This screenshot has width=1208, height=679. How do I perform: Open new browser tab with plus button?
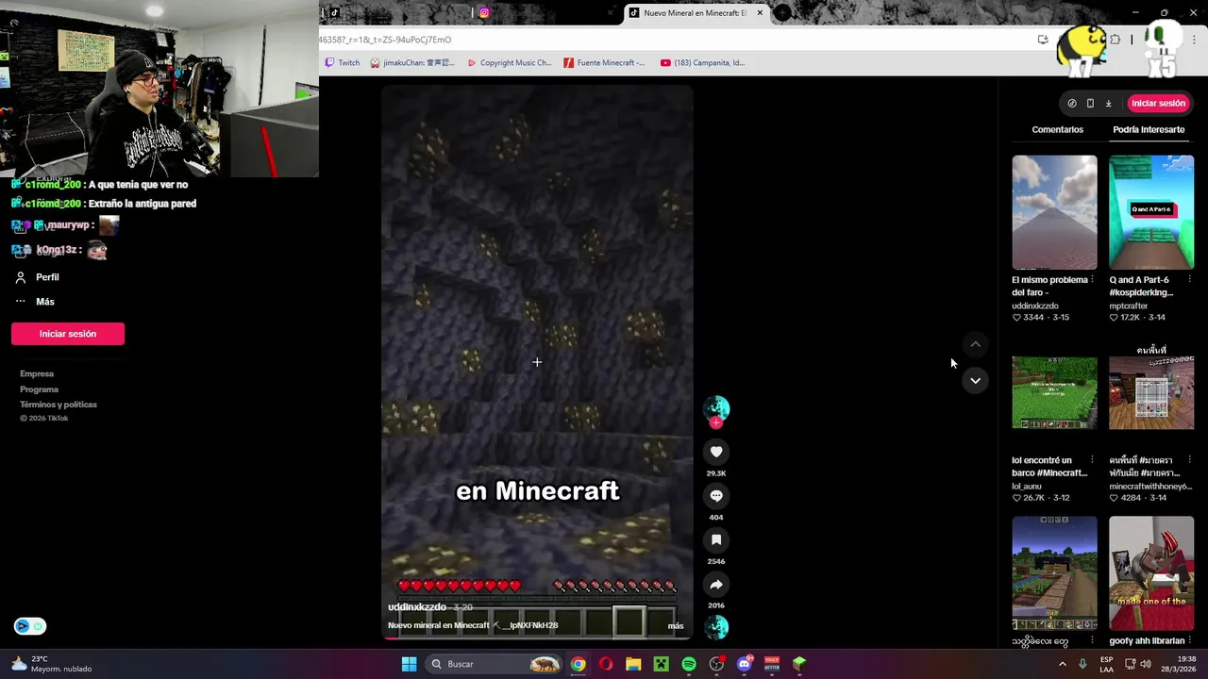[x=782, y=13]
